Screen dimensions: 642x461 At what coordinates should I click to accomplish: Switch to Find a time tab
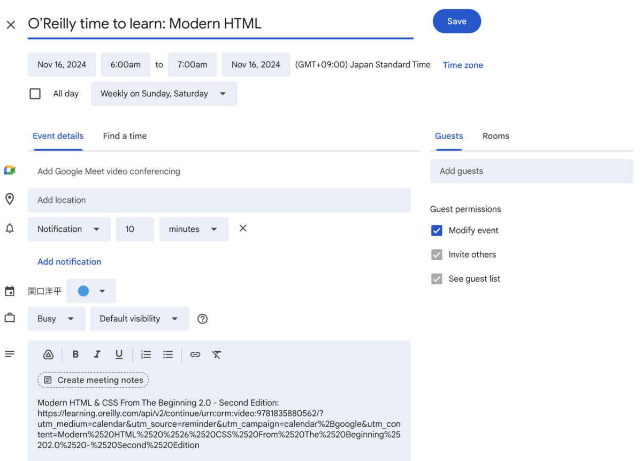coord(125,136)
